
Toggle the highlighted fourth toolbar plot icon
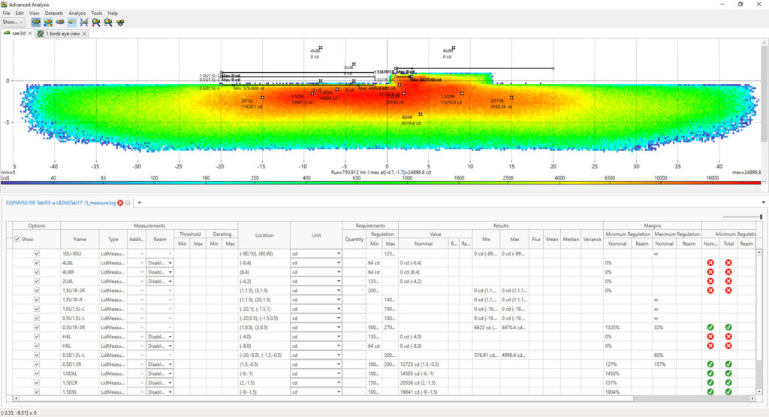click(x=72, y=22)
